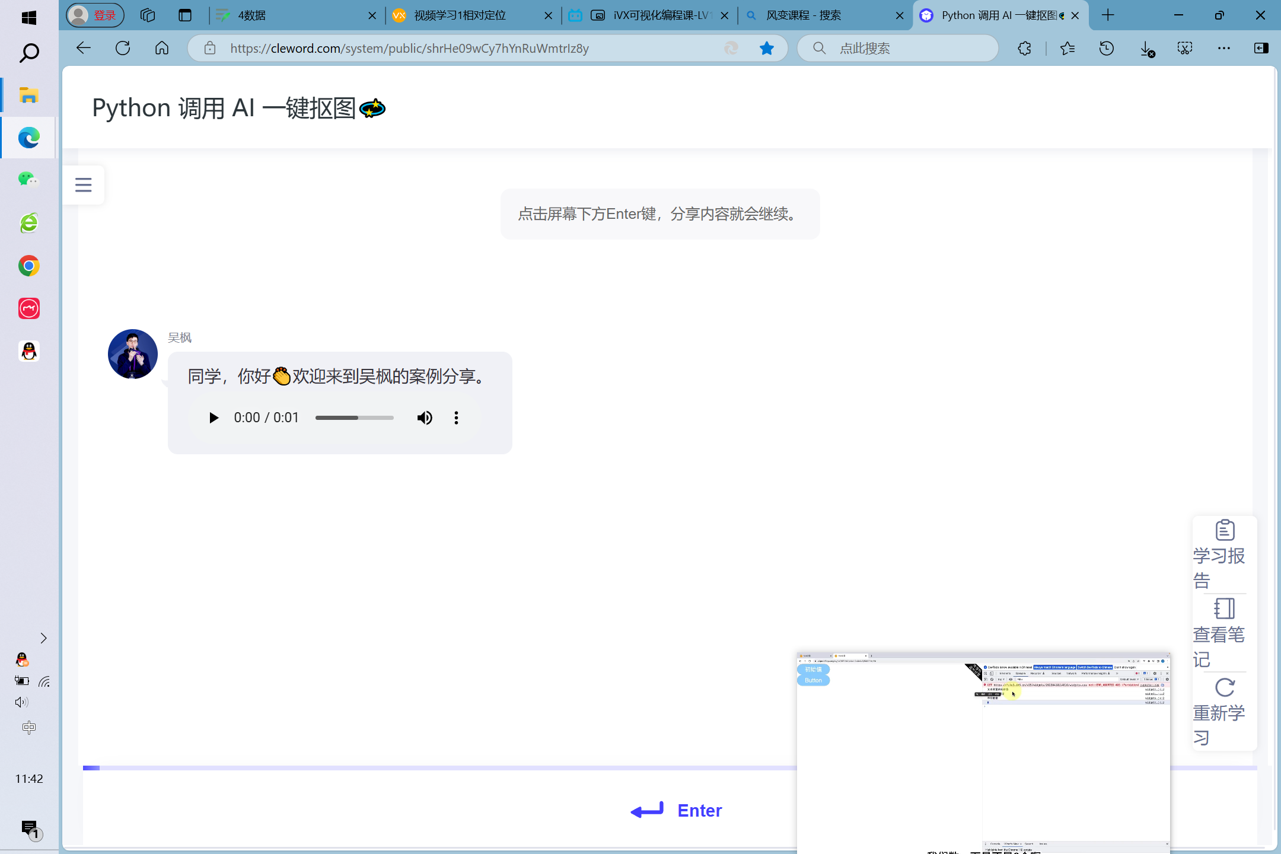Open browser extensions puzzle icon
Image resolution: width=1281 pixels, height=854 pixels.
pyautogui.click(x=1024, y=48)
